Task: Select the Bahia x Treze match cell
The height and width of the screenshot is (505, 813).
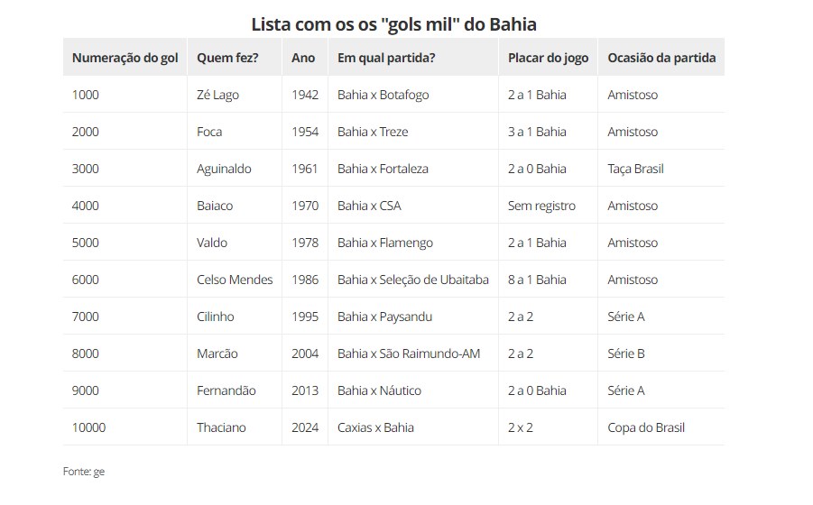Action: pos(373,132)
